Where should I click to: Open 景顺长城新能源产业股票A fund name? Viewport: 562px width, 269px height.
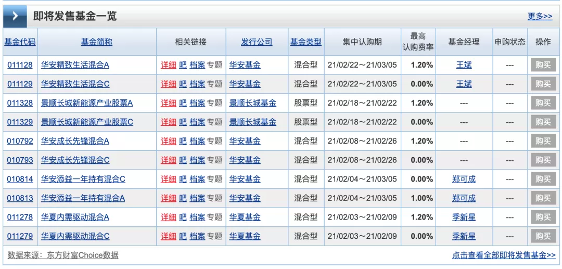click(x=87, y=103)
